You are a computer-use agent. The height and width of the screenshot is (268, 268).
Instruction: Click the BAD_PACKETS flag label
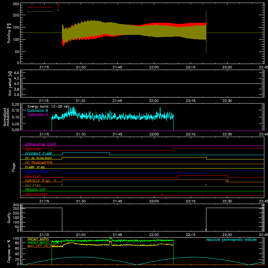tap(37, 194)
